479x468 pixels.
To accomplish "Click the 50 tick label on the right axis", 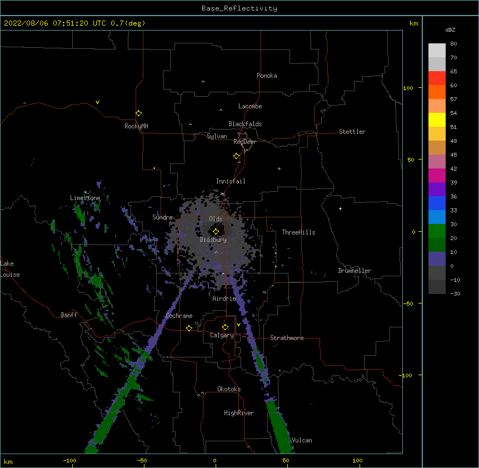I will tap(411, 160).
